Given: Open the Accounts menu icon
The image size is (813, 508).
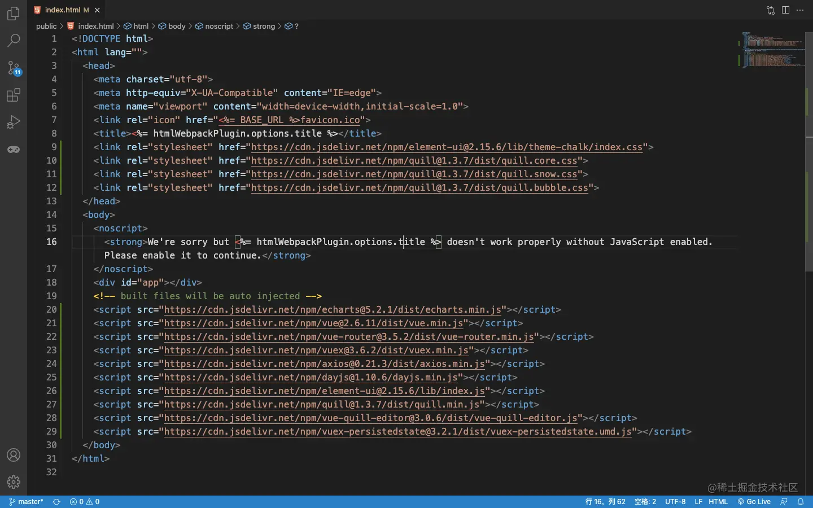Looking at the screenshot, I should tap(14, 455).
